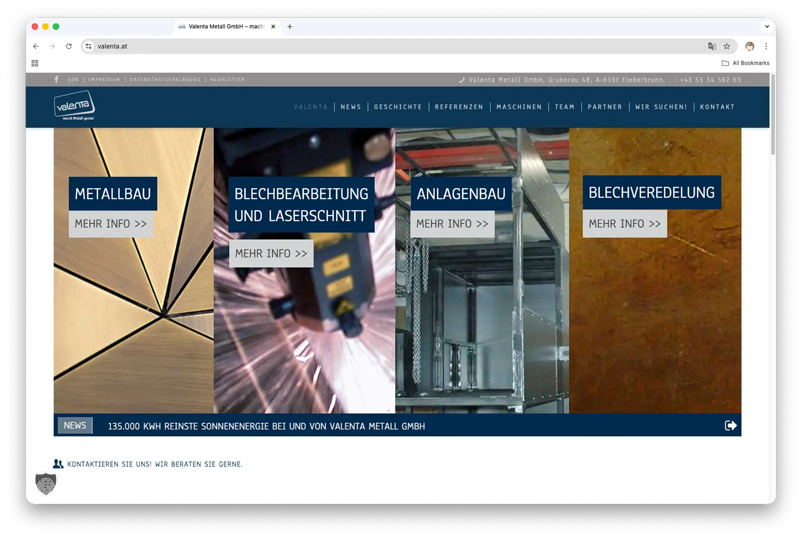Click the Valenta logo

(74, 106)
